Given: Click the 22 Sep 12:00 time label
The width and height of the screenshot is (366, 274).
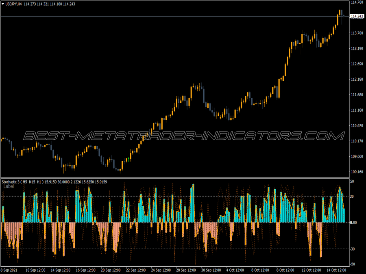Looking at the screenshot, I should coord(136,270).
